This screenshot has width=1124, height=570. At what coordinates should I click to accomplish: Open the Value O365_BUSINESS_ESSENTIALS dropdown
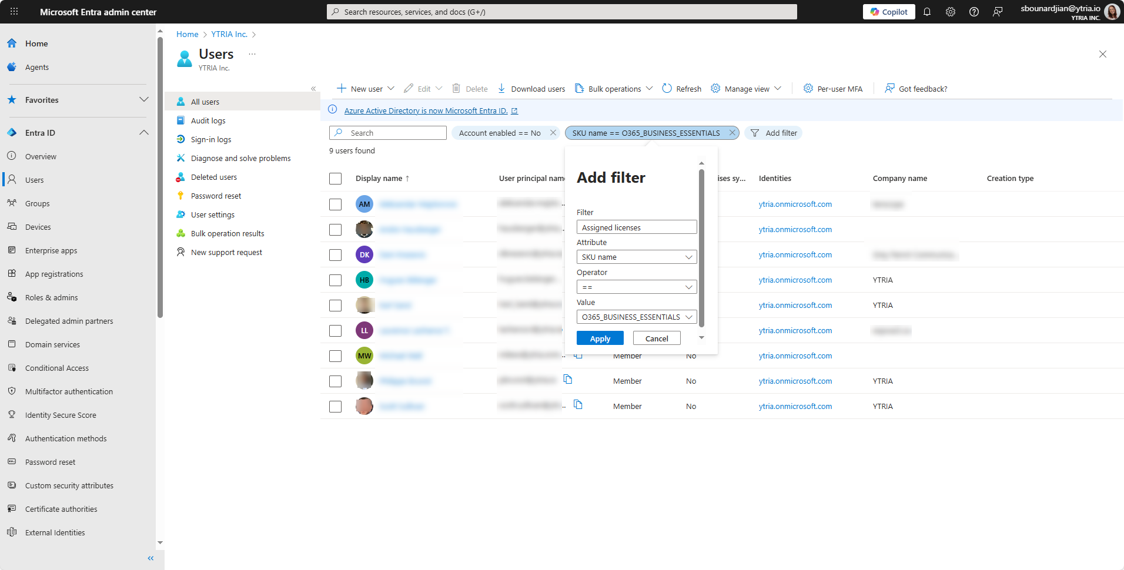pyautogui.click(x=637, y=317)
